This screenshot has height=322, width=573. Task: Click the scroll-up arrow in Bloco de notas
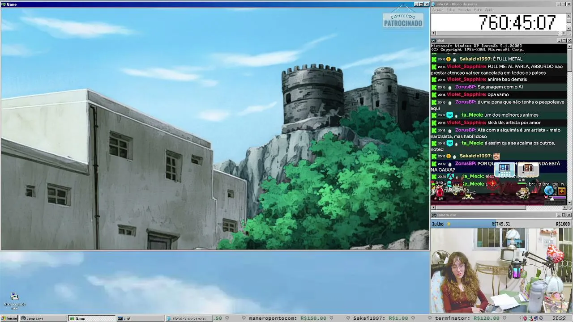[x=569, y=16]
